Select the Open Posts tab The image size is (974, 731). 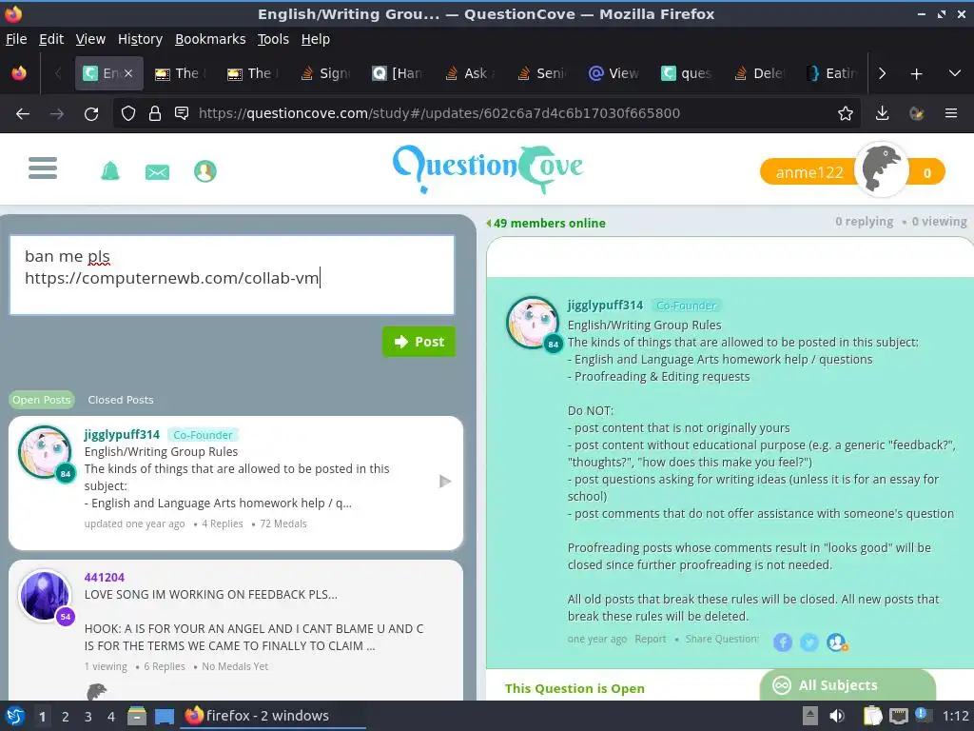click(42, 400)
